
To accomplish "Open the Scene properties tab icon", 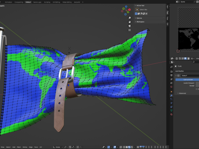I will coord(172,83).
